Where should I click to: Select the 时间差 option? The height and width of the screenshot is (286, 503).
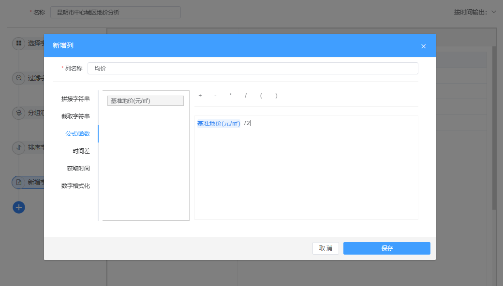pos(81,151)
